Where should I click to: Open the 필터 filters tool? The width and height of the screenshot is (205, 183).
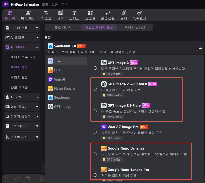(124, 15)
